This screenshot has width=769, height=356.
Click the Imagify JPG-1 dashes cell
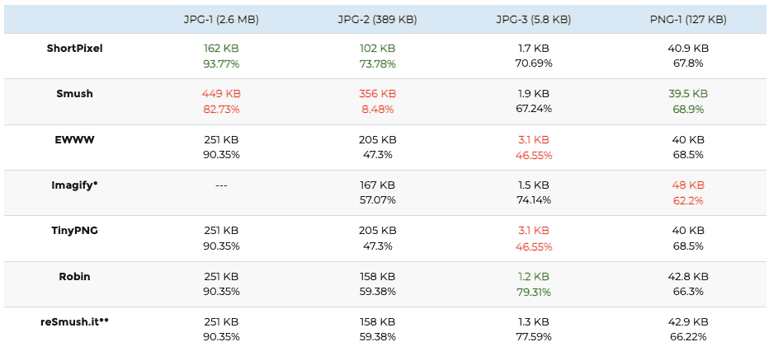pyautogui.click(x=221, y=185)
